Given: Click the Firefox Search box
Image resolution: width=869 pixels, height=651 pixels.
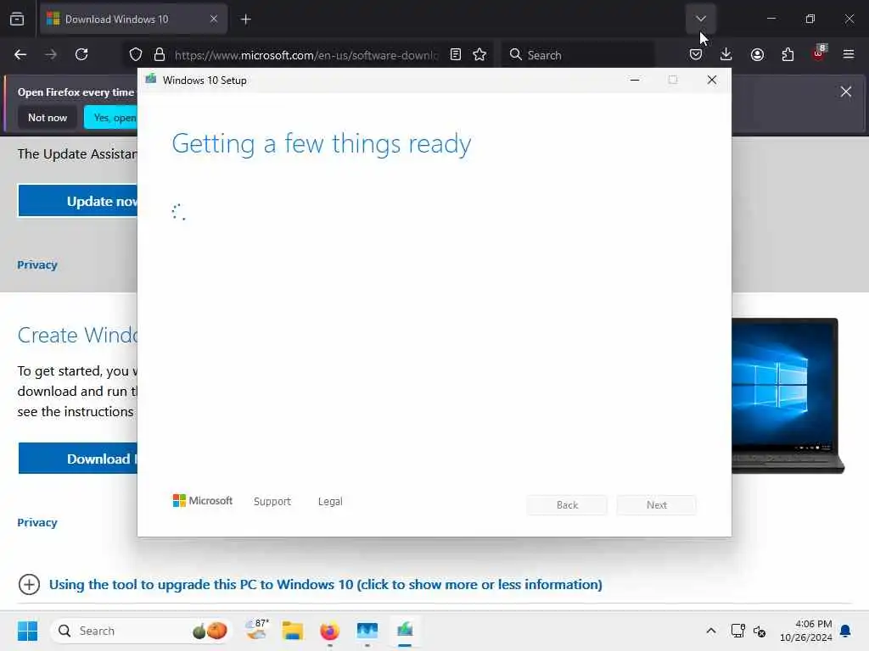Looking at the screenshot, I should 577,55.
